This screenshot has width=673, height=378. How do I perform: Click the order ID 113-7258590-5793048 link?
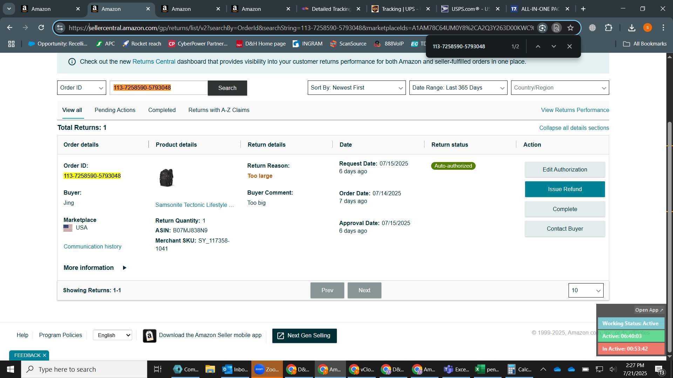92,176
